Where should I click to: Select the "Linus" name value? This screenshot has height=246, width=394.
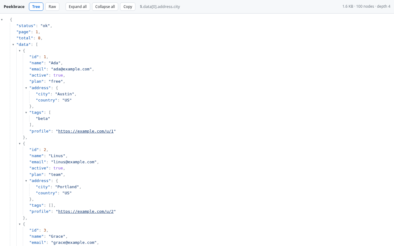point(57,156)
